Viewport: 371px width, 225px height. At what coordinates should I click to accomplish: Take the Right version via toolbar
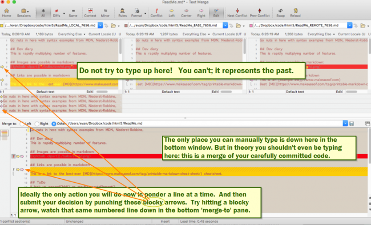[201, 13]
